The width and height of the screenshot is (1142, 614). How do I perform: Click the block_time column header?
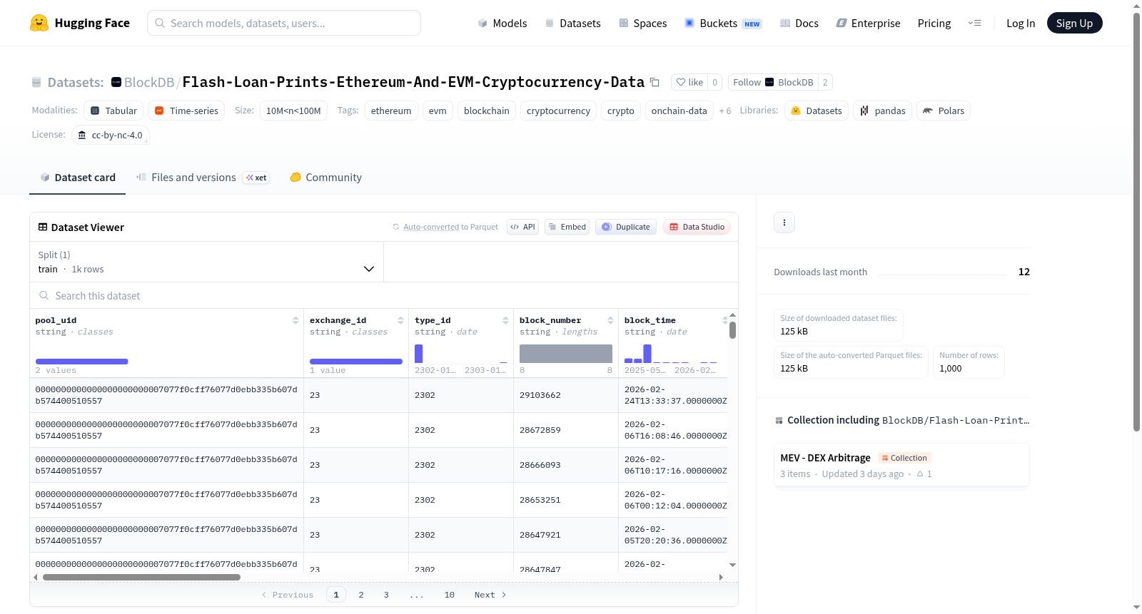[x=650, y=321]
